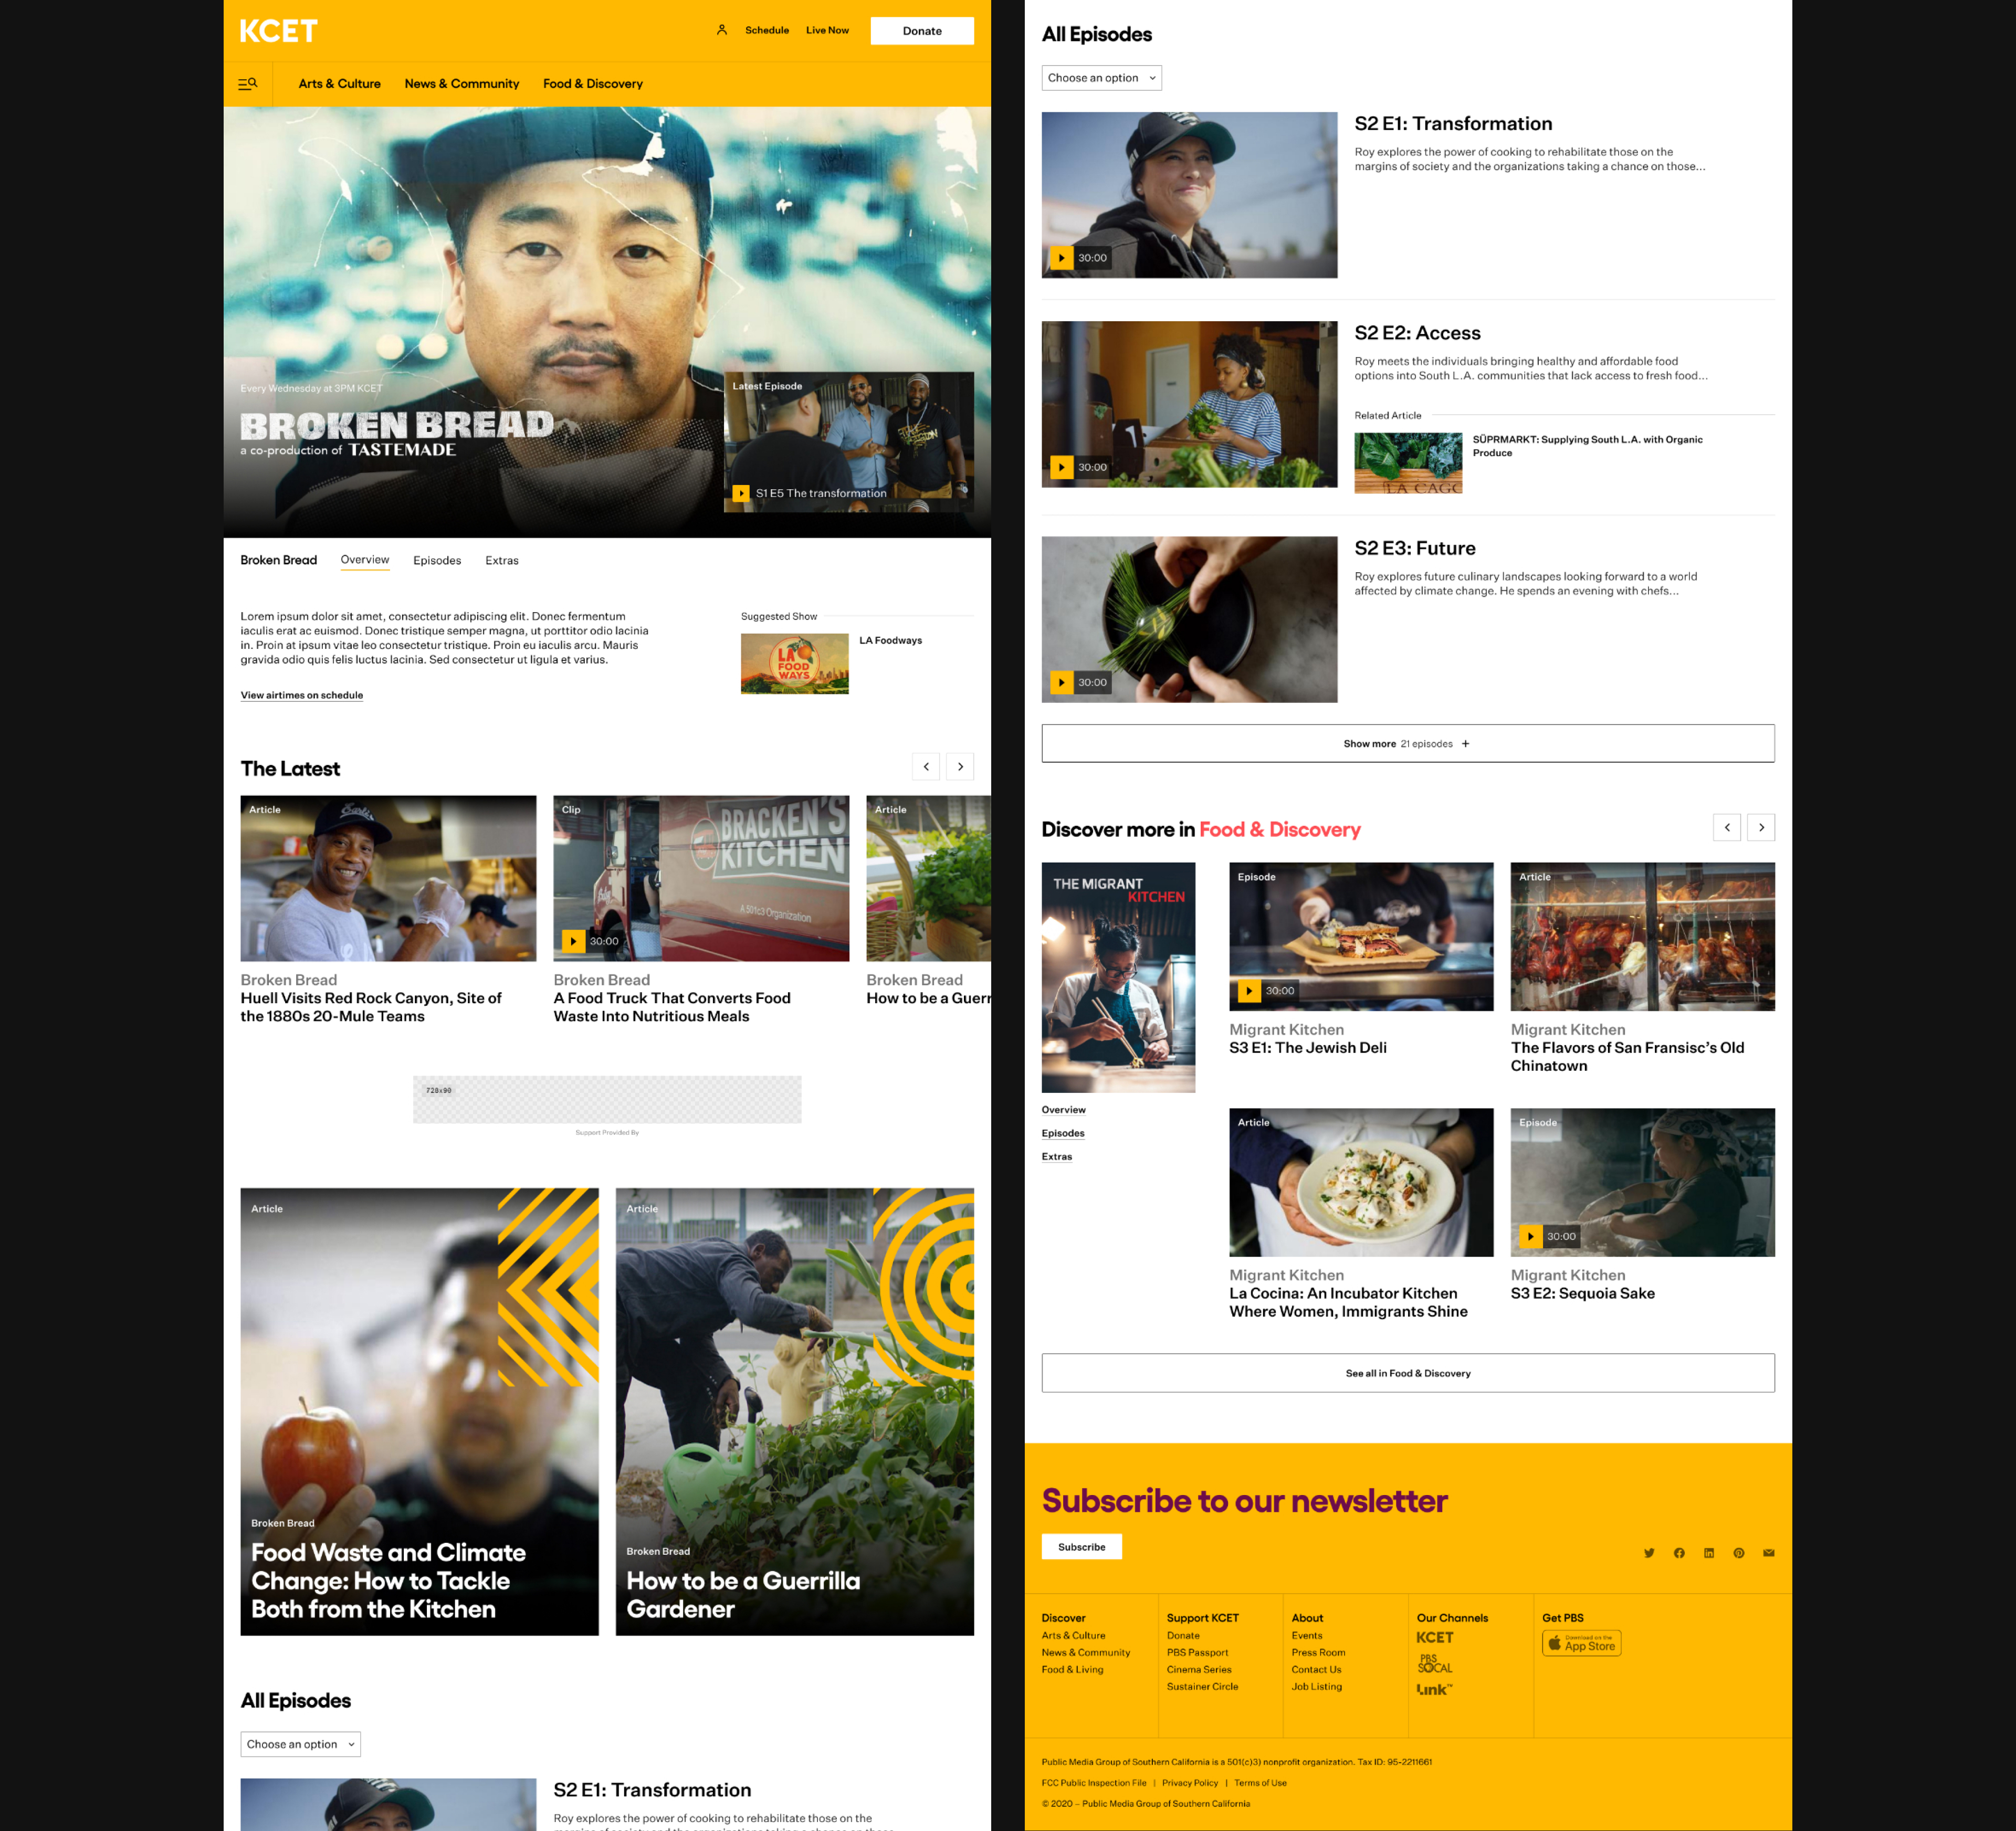2016x1831 pixels.
Task: Switch to the Extras tab for Broken Bread
Action: pyautogui.click(x=502, y=561)
